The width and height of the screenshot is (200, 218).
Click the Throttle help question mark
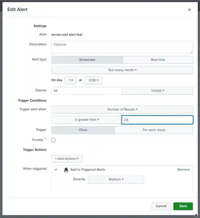[45, 139]
